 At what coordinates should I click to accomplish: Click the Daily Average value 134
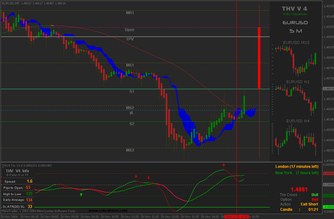point(29,200)
